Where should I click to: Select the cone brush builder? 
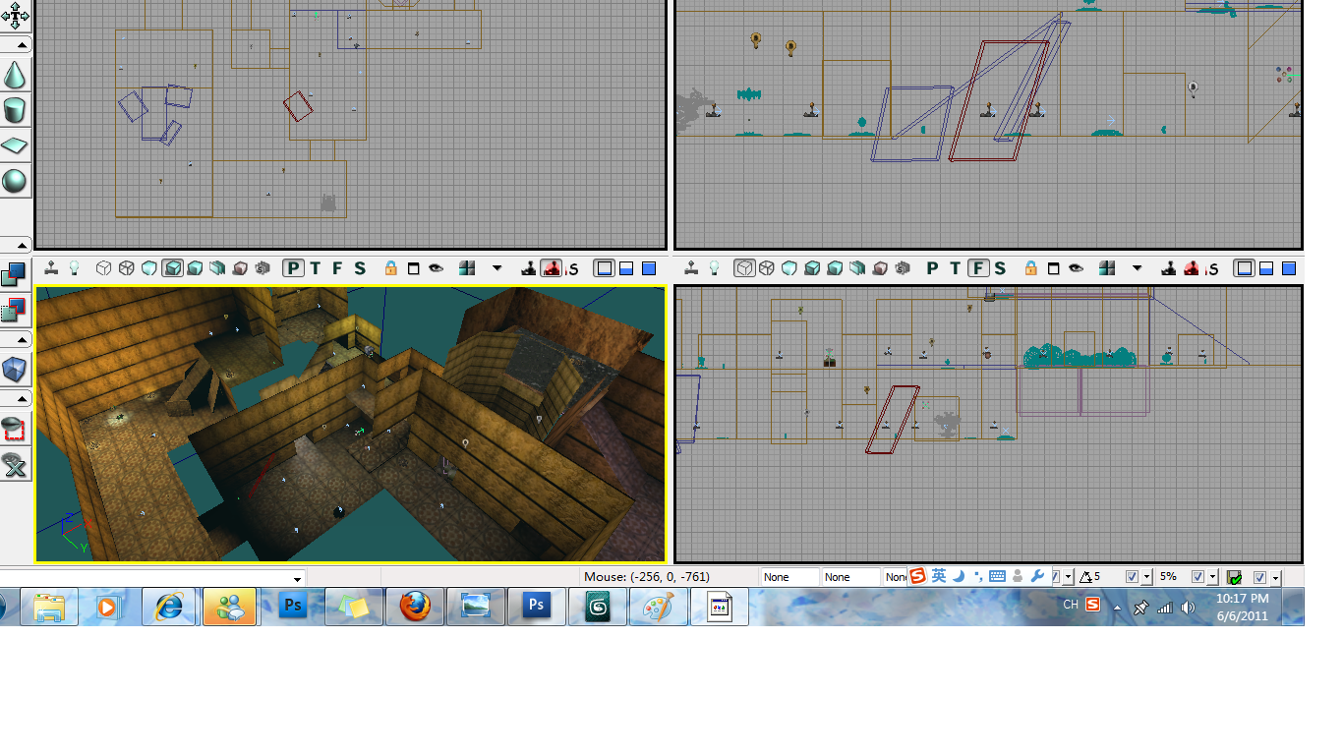[15, 75]
